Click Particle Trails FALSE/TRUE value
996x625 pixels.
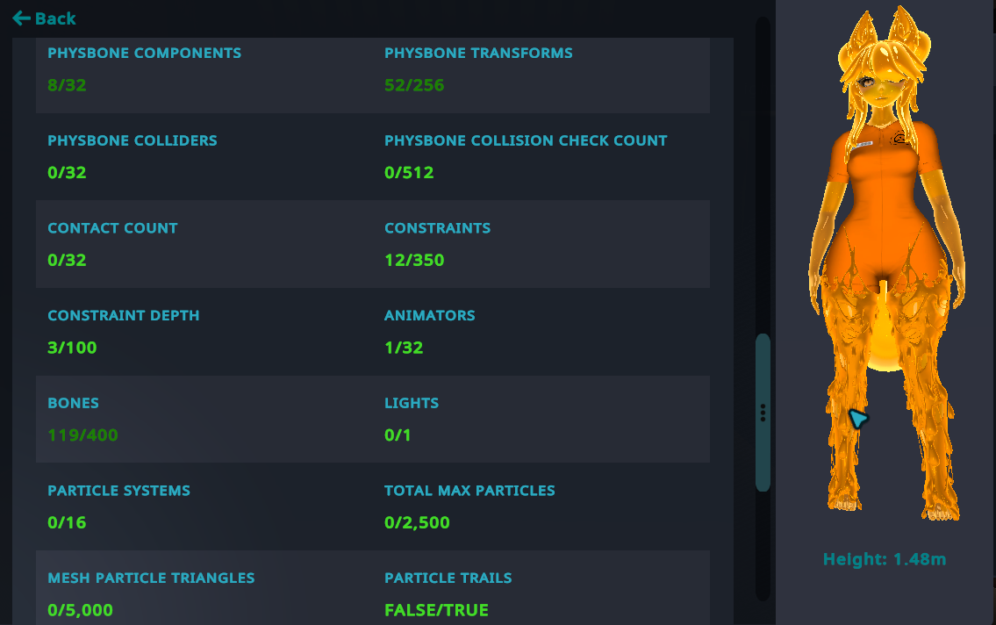436,610
